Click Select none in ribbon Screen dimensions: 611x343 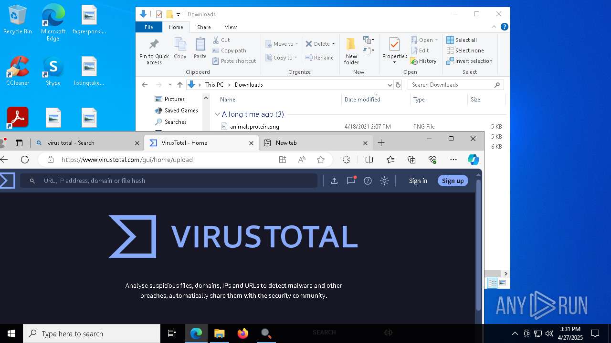(x=465, y=50)
